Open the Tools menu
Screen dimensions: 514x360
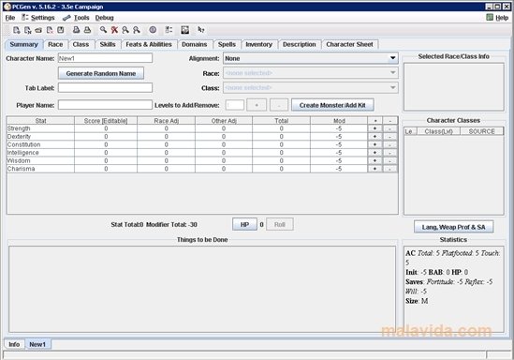[76, 18]
